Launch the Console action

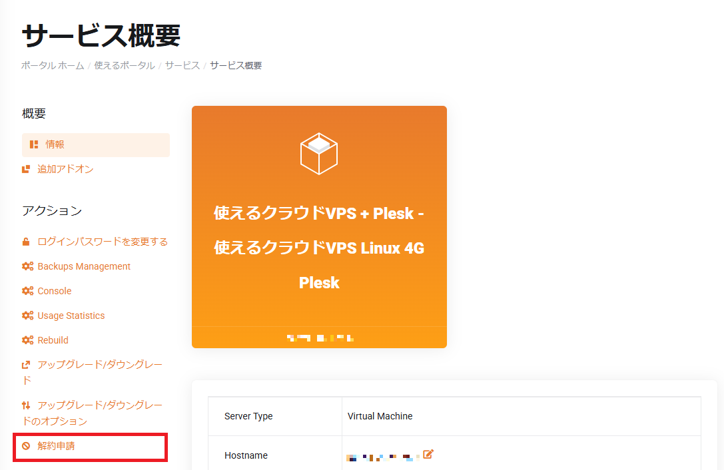point(55,291)
